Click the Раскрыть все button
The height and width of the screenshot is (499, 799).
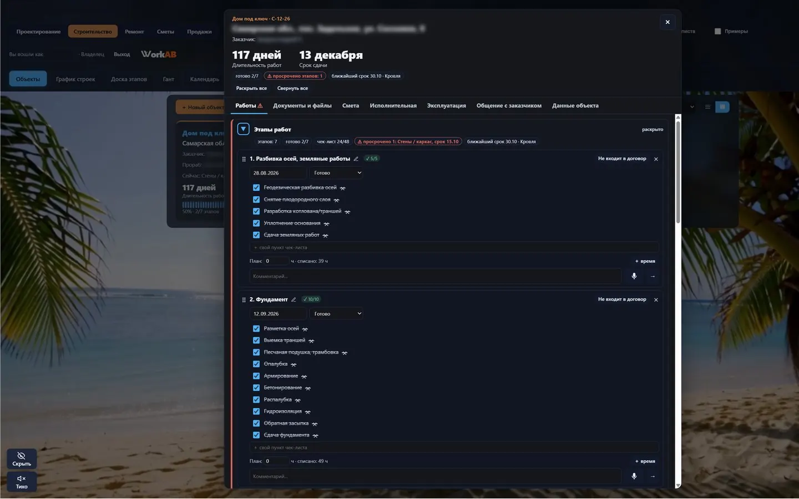251,88
